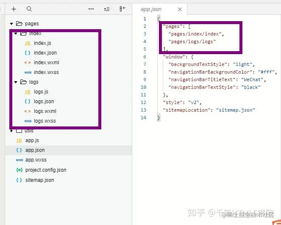Screen dimensions: 281x225
Task: Open logs.wxml file
Action: [x=45, y=111]
